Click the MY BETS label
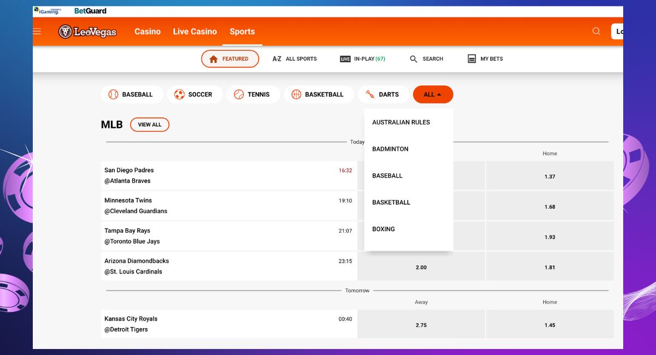This screenshot has height=355, width=656. [491, 59]
